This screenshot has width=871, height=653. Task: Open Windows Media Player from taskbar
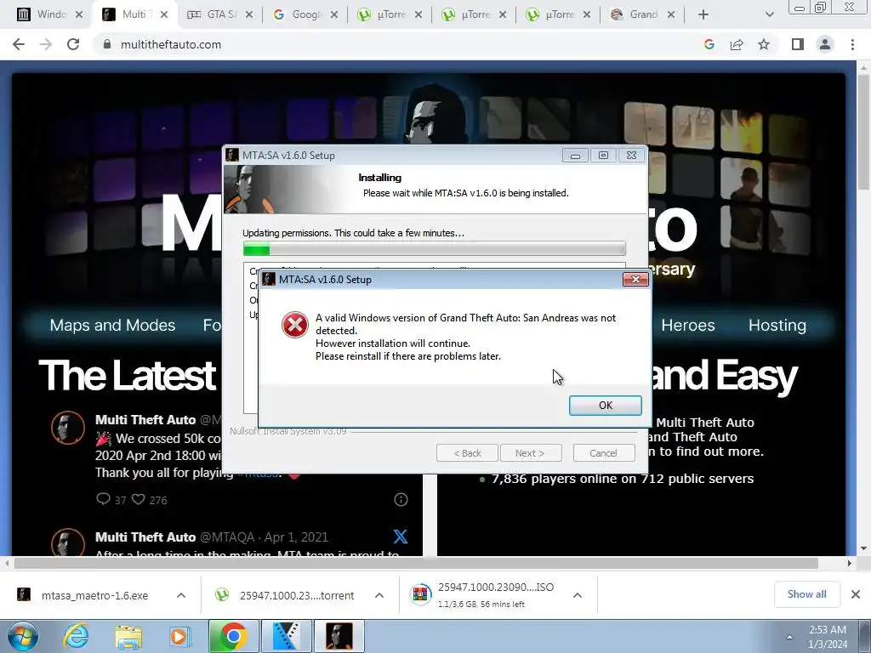pyautogui.click(x=179, y=636)
